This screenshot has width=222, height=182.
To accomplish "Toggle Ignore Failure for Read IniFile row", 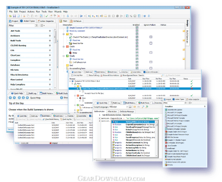I will click(x=151, y=43).
